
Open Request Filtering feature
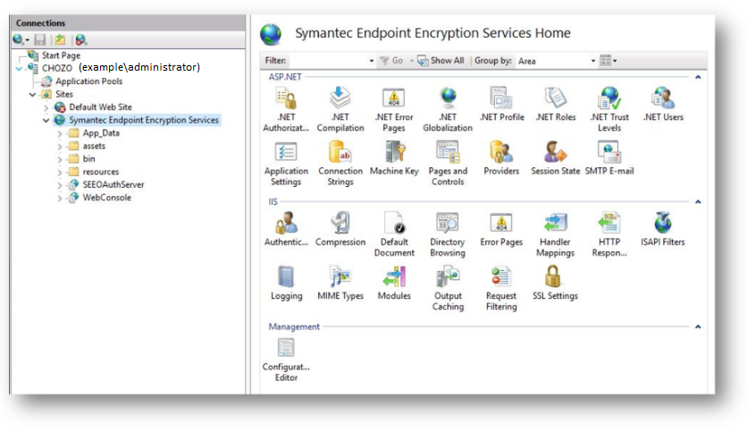coord(501,289)
